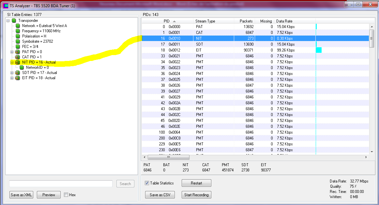Click the SI table search input field
This screenshot has width=379, height=205.
pyautogui.click(x=61, y=184)
